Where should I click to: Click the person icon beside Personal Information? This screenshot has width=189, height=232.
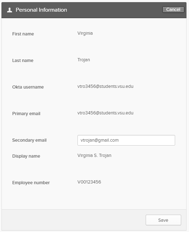coord(10,10)
